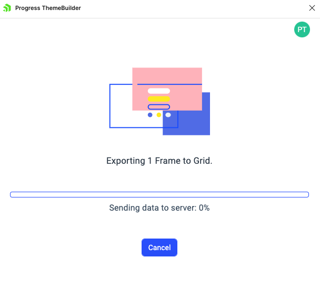Click the white dot on blue square
Screen dimensions: 320x297
[168, 115]
